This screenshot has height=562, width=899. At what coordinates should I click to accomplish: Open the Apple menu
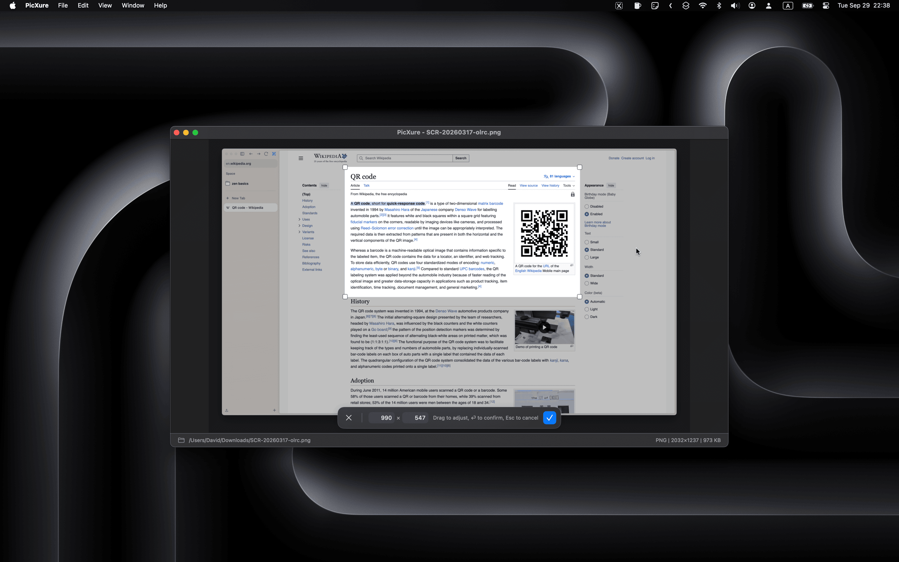click(x=13, y=6)
